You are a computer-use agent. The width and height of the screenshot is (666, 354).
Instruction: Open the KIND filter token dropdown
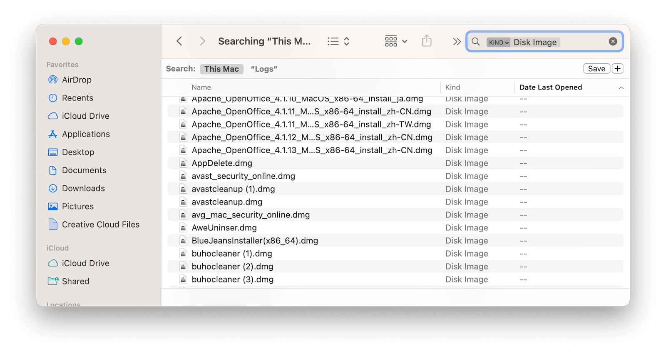click(x=498, y=42)
